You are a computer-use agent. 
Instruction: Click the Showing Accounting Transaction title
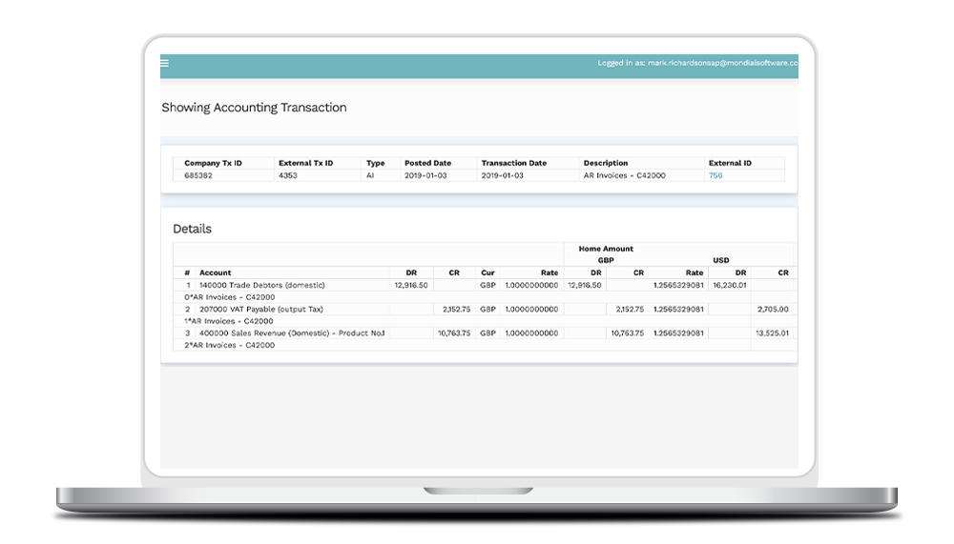[254, 108]
